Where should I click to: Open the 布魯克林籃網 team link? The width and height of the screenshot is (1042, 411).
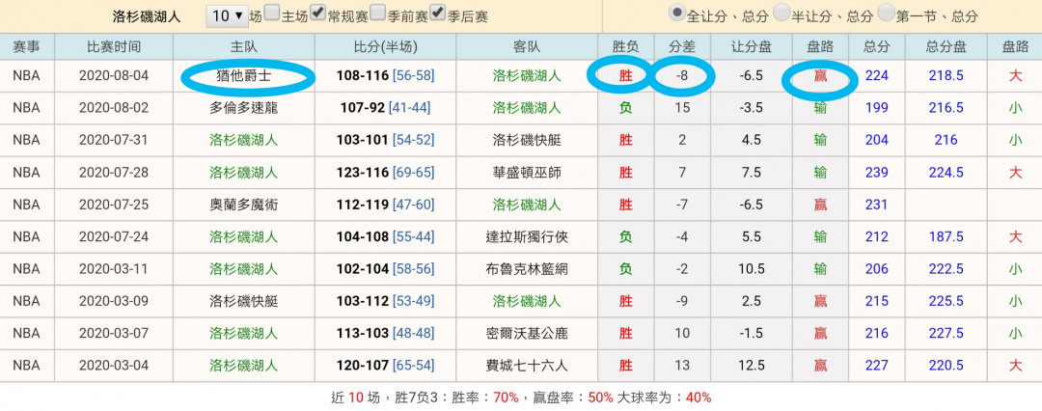coord(527,268)
